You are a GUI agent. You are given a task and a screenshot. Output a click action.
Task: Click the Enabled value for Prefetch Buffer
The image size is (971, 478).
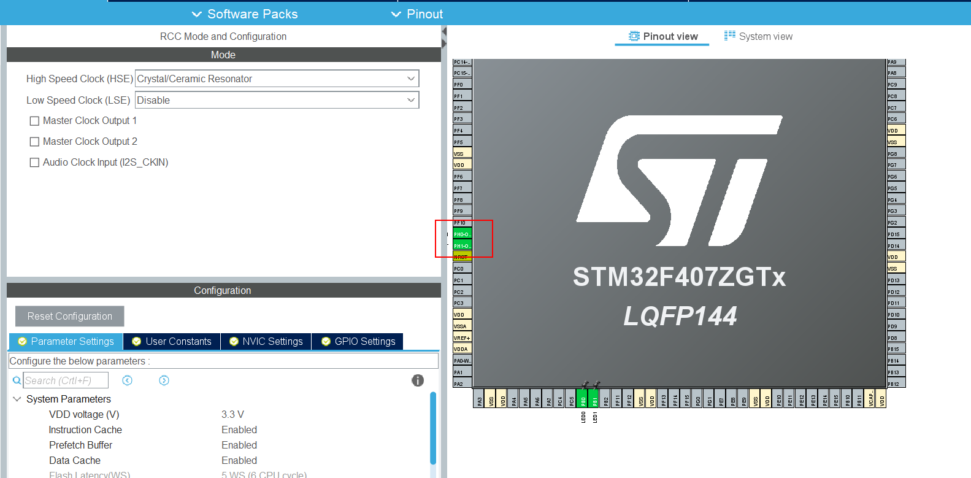[x=239, y=445]
